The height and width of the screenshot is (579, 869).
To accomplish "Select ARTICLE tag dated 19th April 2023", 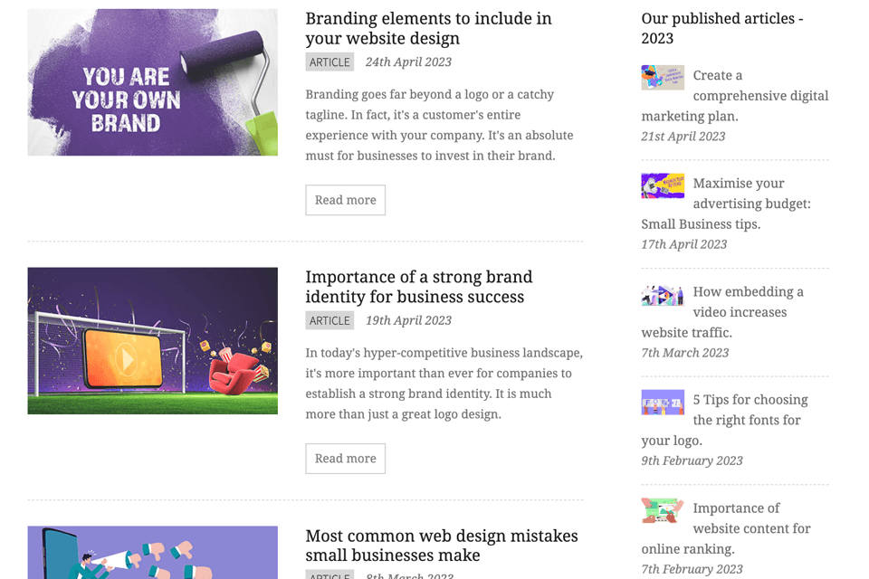I will (329, 321).
